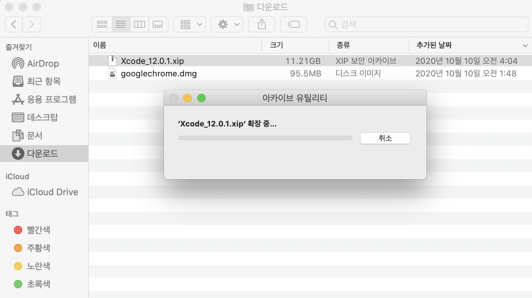Viewport: 532px width, 298px height.
Task: Click the Edit Tags toolbar icon
Action: 294,24
